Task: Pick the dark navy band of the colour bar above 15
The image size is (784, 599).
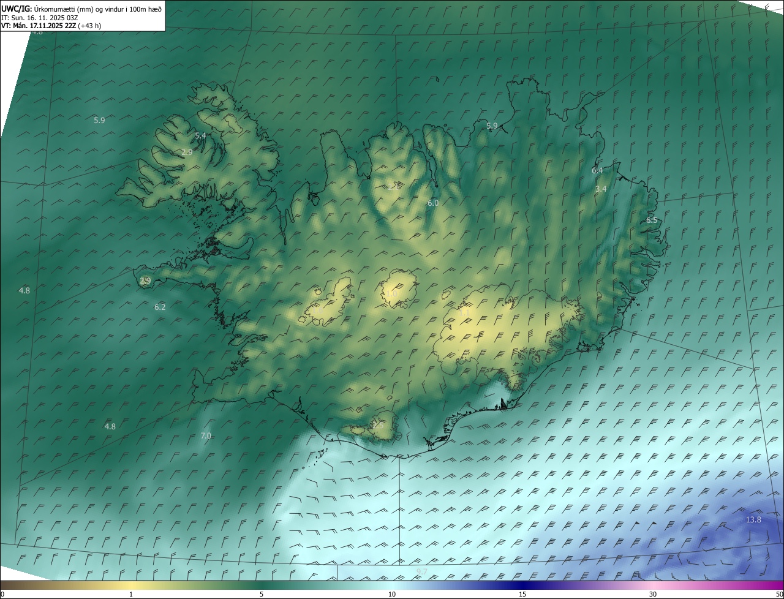Action: [x=522, y=585]
